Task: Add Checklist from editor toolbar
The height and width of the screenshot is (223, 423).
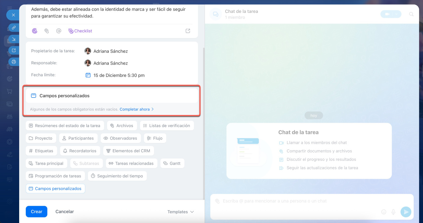Action: [x=80, y=31]
